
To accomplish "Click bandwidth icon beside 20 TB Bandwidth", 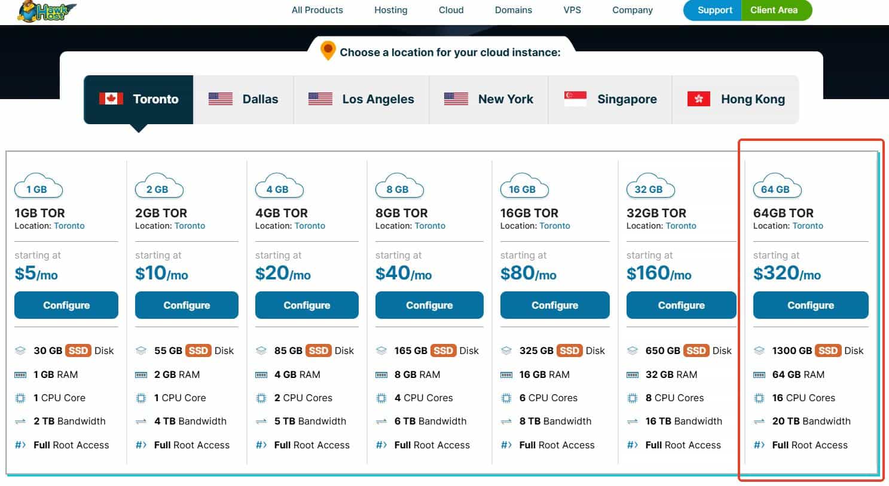I will pyautogui.click(x=759, y=422).
